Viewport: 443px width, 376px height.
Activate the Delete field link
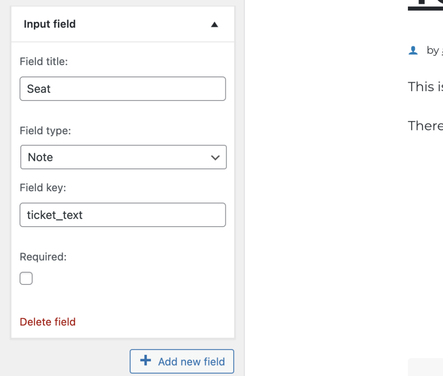coord(48,322)
